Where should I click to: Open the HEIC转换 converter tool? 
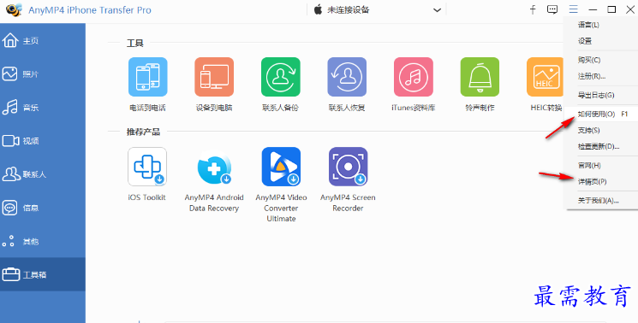coord(546,77)
